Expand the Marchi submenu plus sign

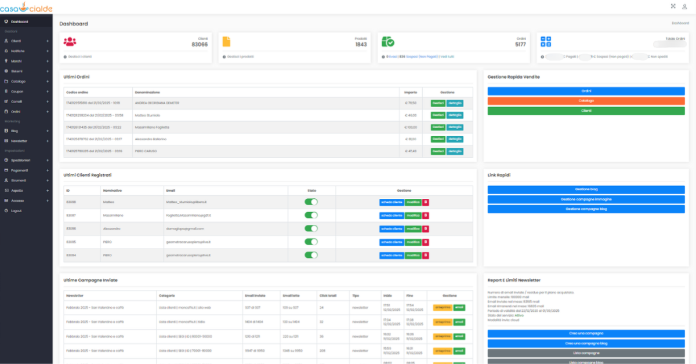[48, 61]
